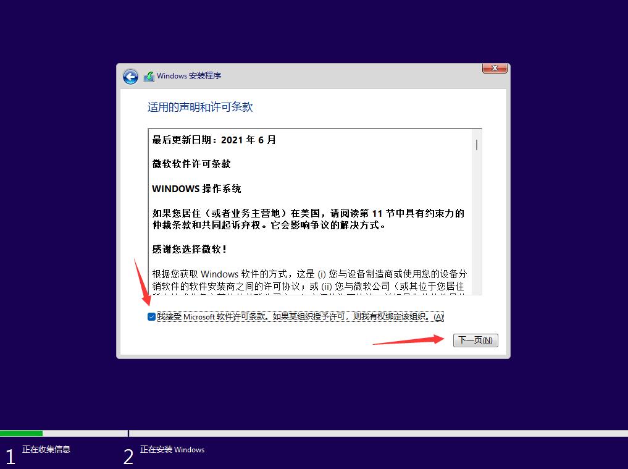
Task: Click the green filled part of progress bar
Action: [21, 433]
